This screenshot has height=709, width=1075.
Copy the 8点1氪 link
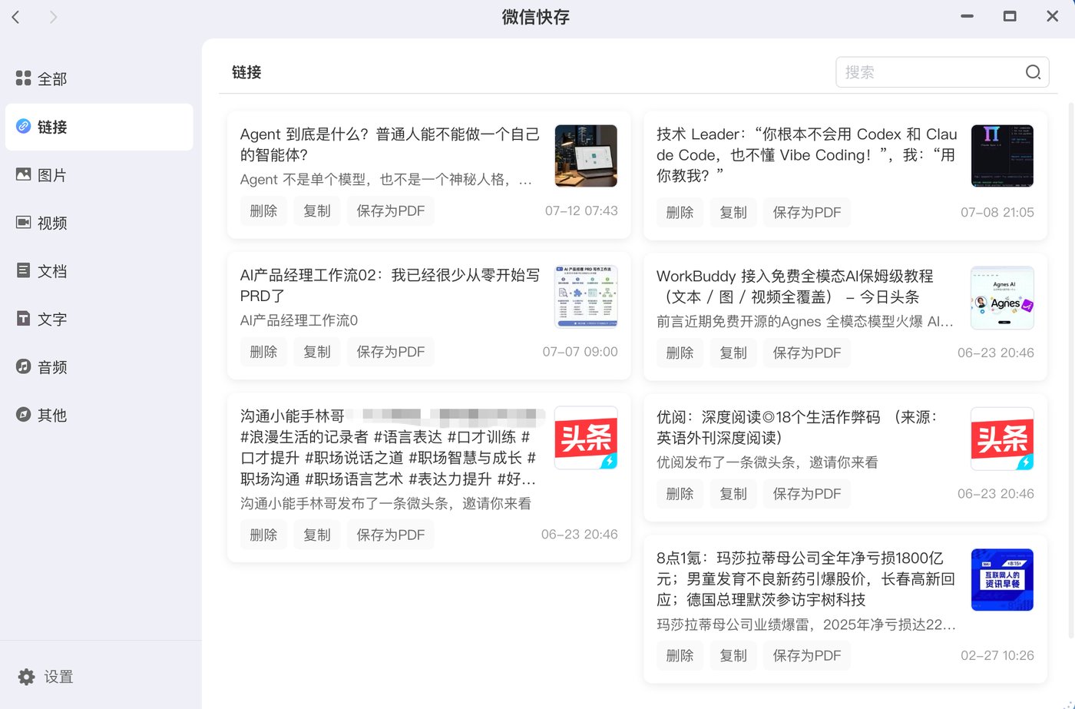[733, 655]
